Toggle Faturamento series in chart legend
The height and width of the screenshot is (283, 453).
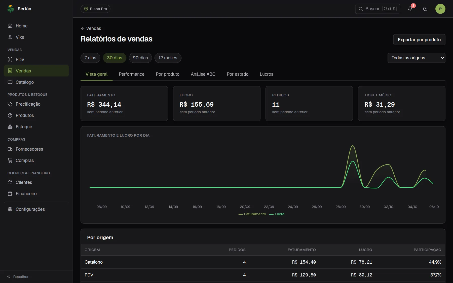click(x=252, y=214)
